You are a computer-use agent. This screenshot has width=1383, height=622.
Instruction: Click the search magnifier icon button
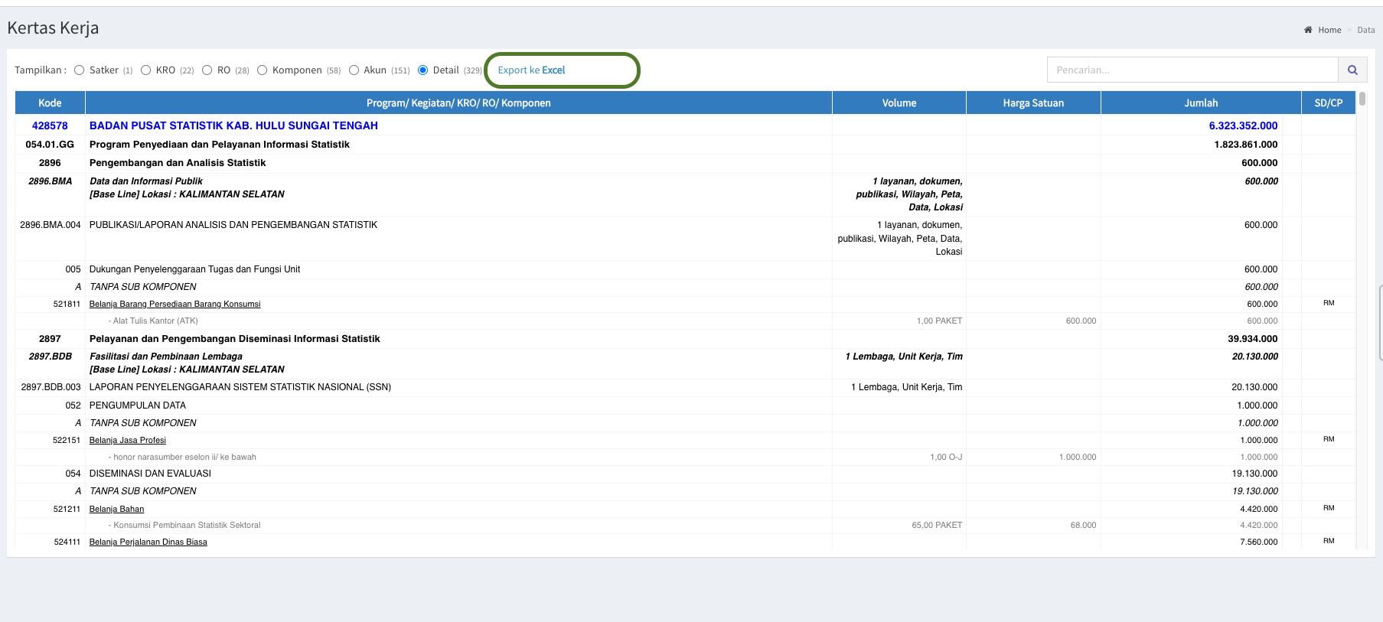(x=1352, y=70)
